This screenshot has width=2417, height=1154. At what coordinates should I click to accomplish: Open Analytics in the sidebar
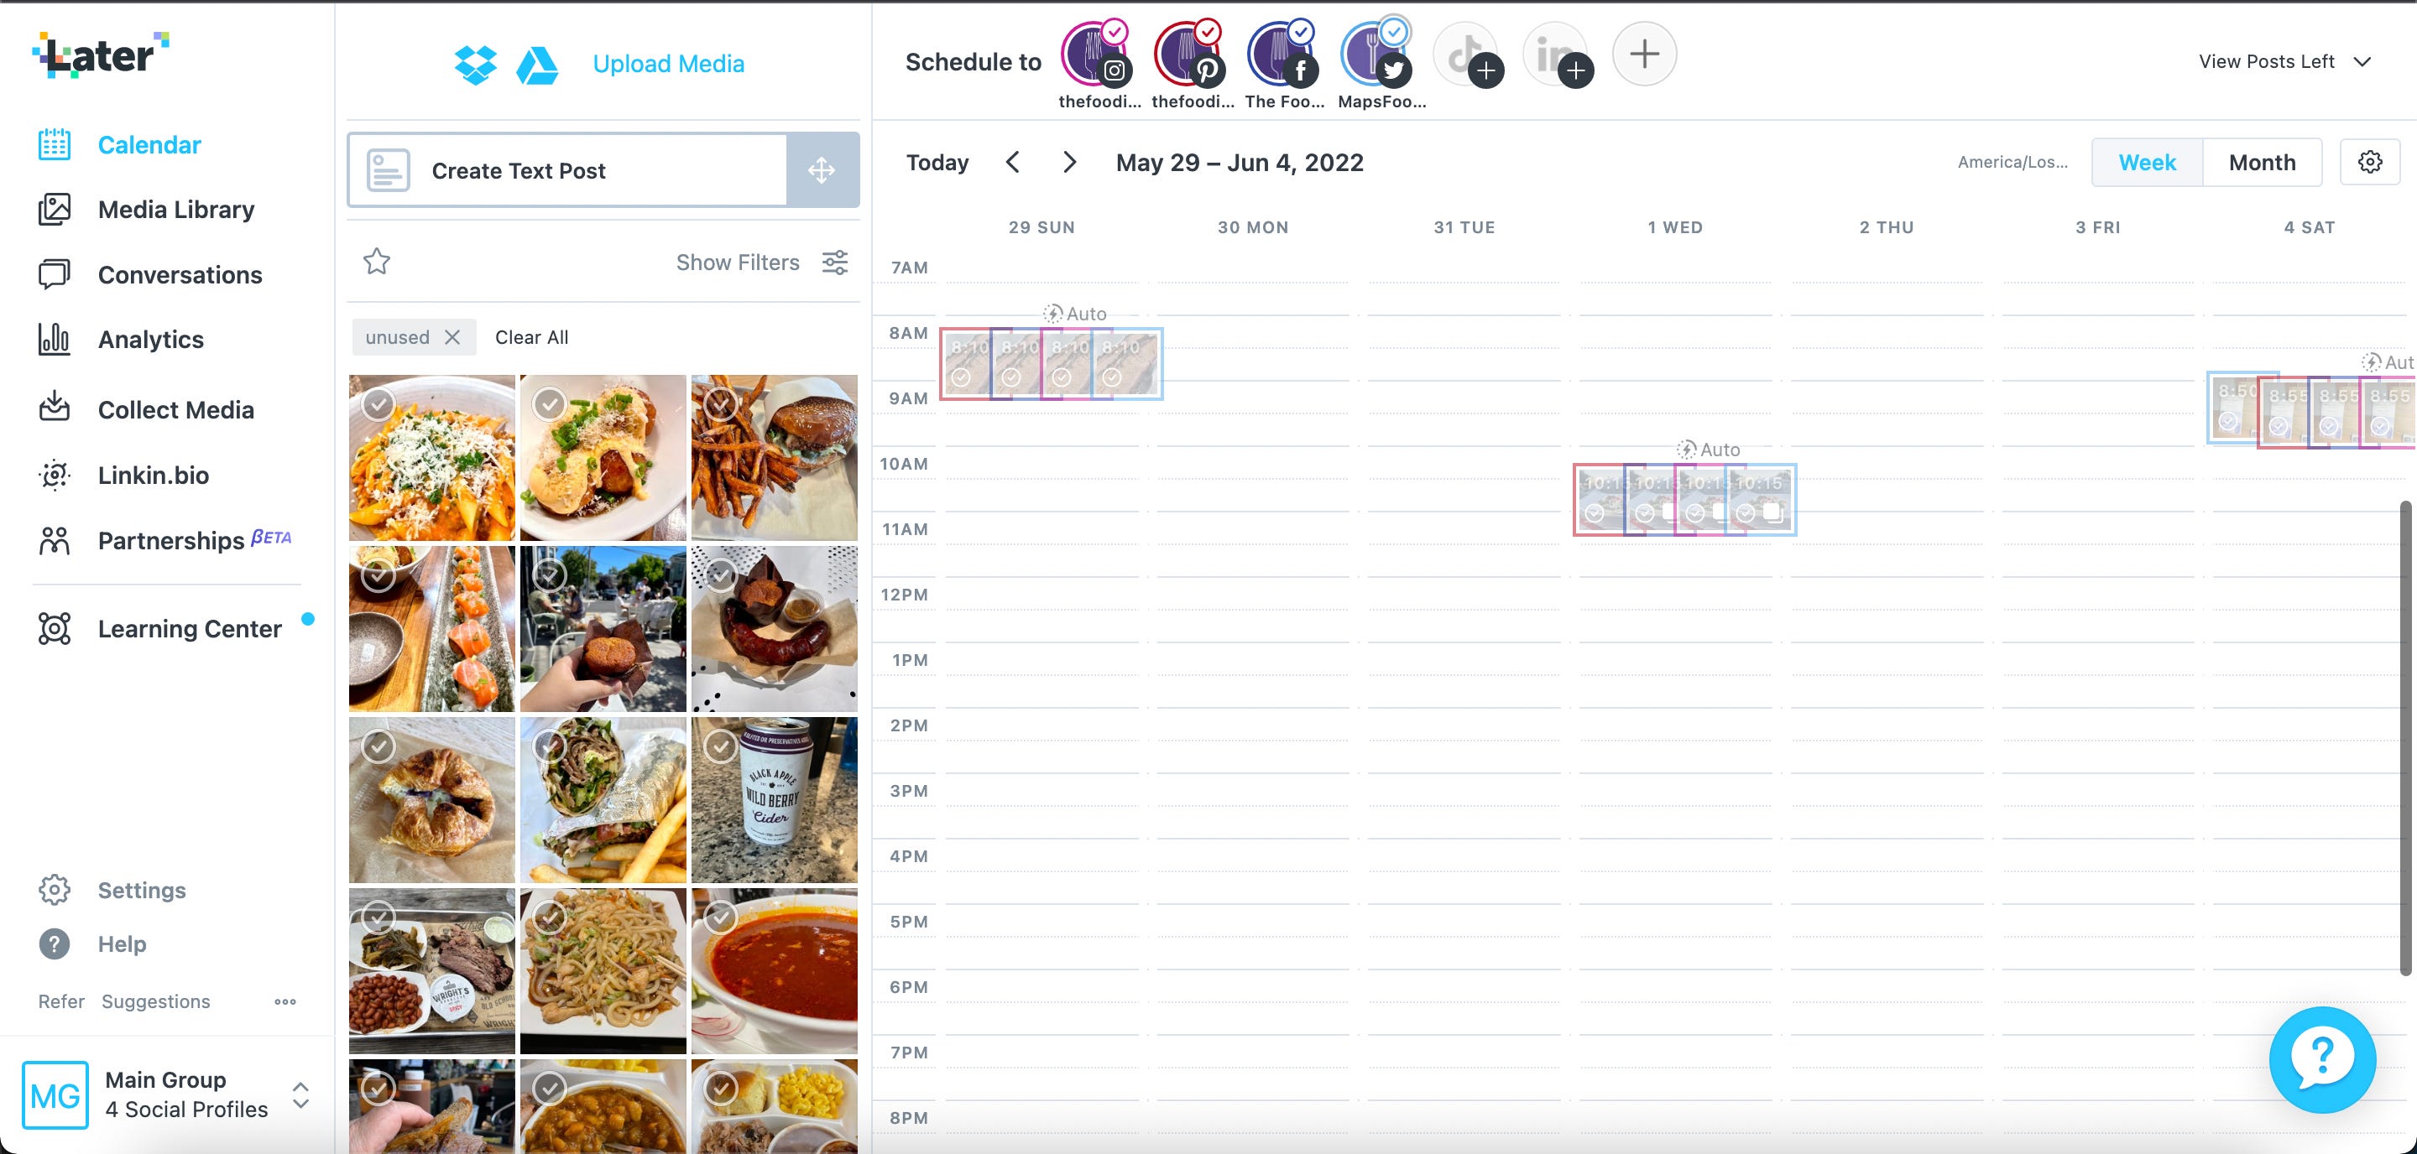pos(150,340)
